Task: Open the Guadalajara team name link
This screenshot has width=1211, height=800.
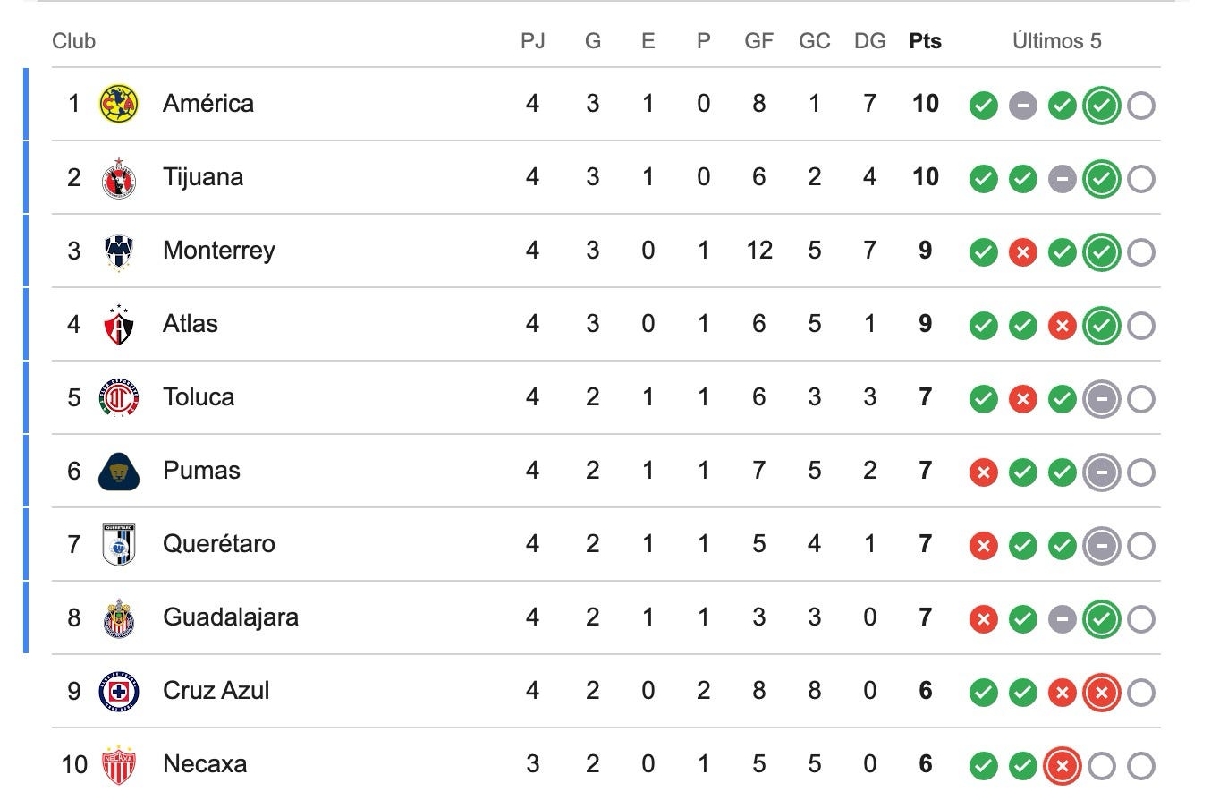Action: click(x=231, y=617)
